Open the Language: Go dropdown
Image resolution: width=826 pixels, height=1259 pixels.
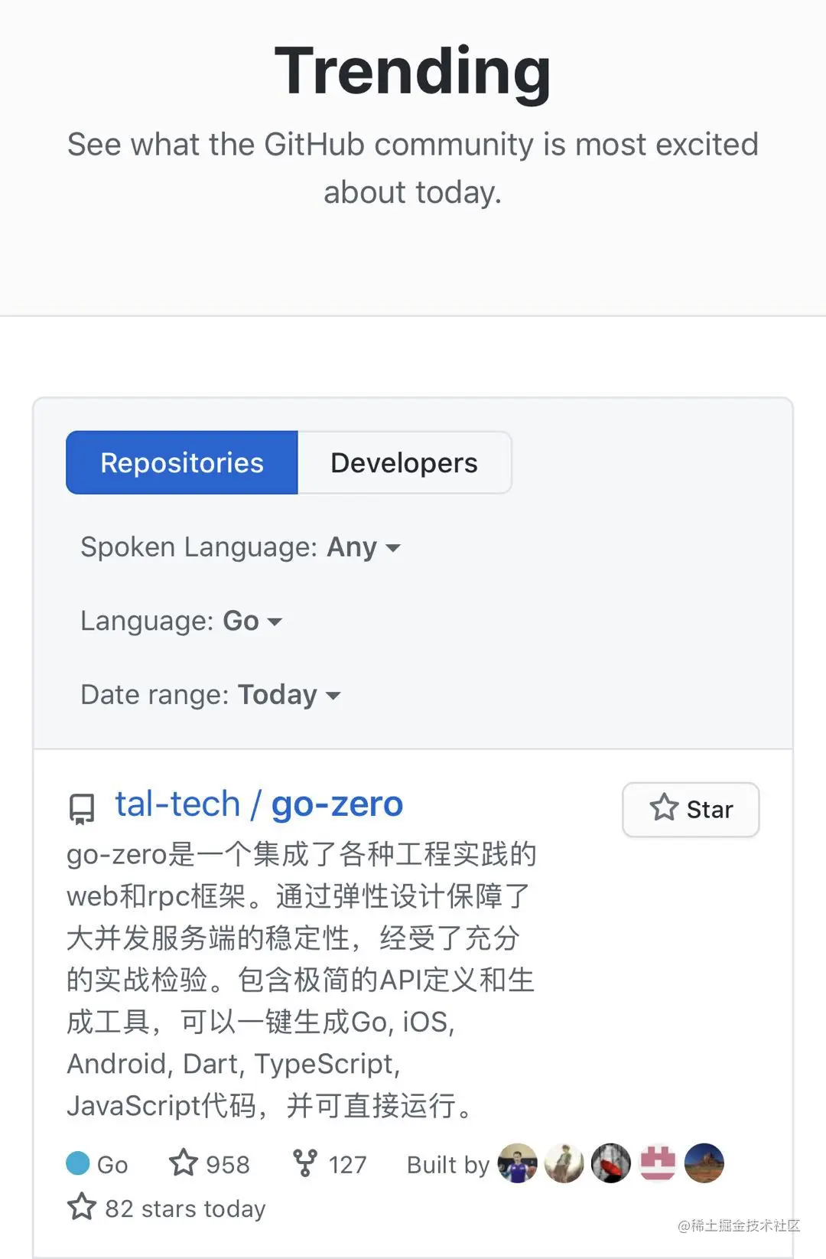click(181, 621)
